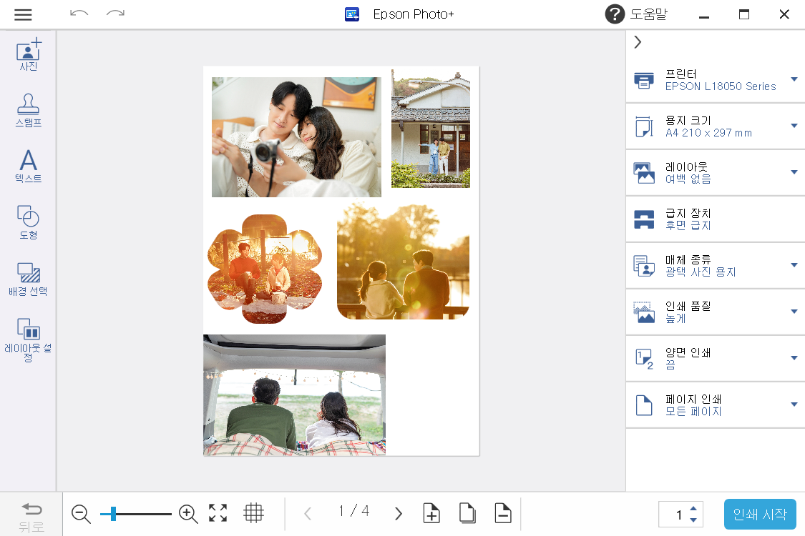Viewport: 805px width, 536px height.
Task: Click the paper feed tray icon
Action: (x=644, y=219)
